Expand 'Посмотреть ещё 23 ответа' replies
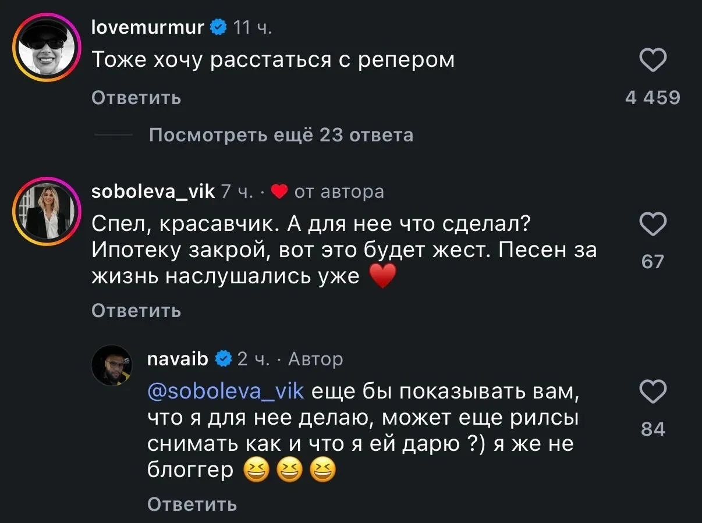Screen dimensions: 702x523 281,135
